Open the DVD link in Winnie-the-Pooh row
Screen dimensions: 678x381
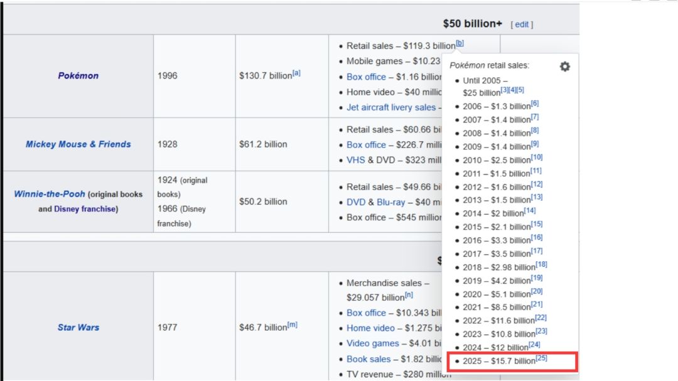pyautogui.click(x=356, y=202)
